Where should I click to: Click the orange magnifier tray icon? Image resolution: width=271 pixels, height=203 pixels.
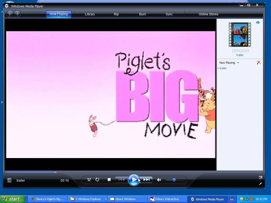coord(251,199)
